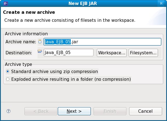Choose Exploded archive resulting in a folder
Image resolution: width=167 pixels, height=121 pixels.
click(8, 79)
